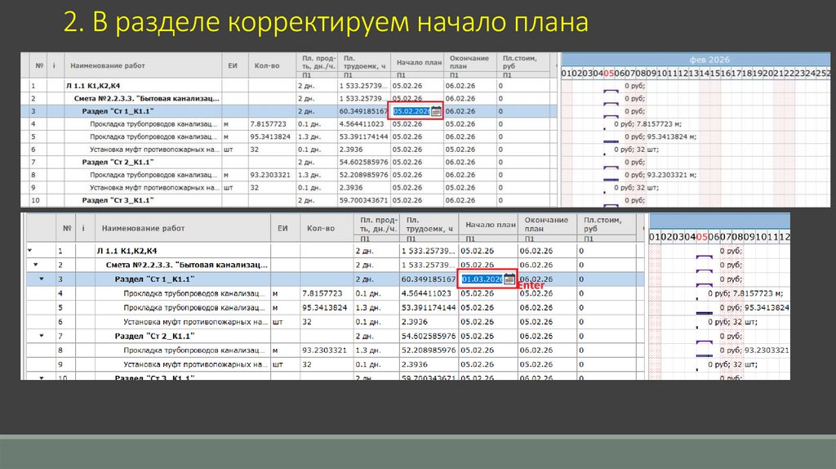The image size is (836, 469).
Task: Click 'Пл.стоим, руб' header in lower table
Action: (603, 224)
